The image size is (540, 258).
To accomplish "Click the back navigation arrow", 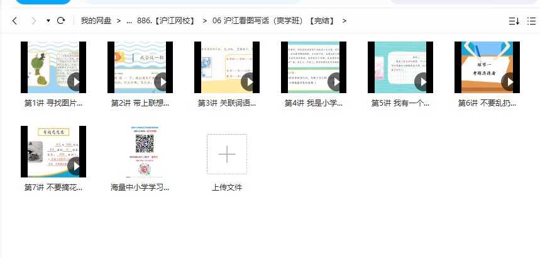I will (14, 21).
